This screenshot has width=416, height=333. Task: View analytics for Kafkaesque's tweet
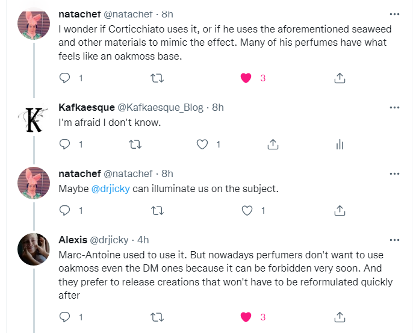pos(339,144)
